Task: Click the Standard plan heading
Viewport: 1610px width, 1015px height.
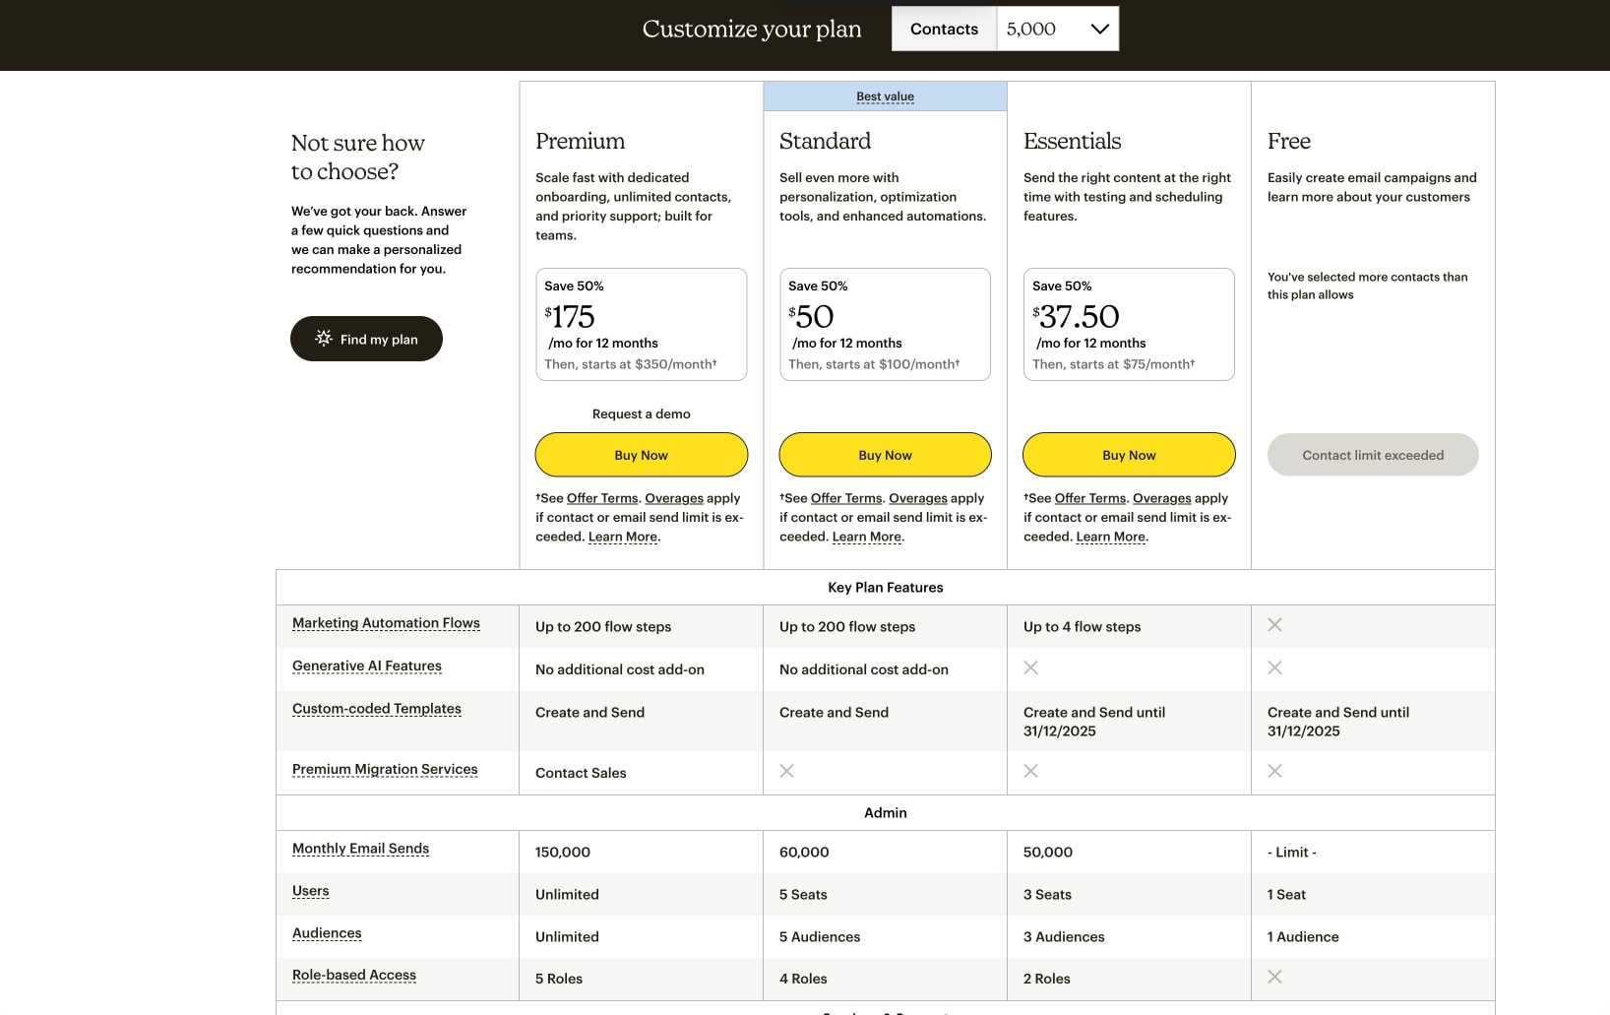Action: coord(825,141)
